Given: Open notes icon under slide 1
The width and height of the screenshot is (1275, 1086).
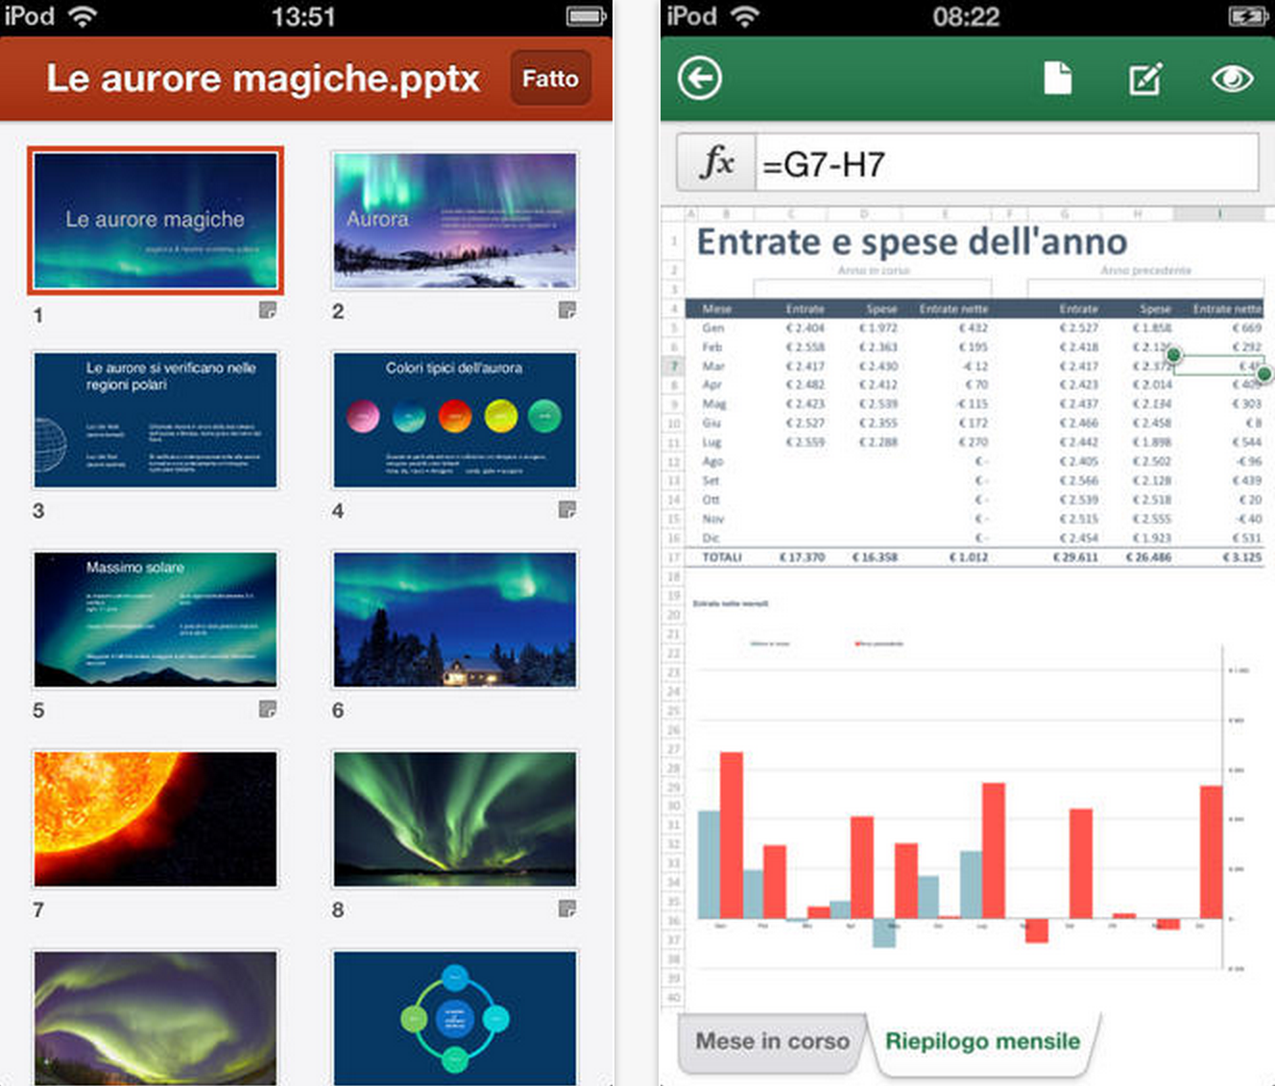Looking at the screenshot, I should point(268,309).
